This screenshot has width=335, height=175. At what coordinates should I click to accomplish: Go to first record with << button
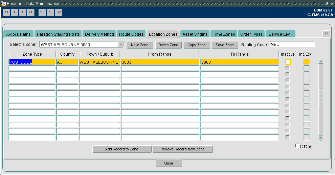coord(7,12)
